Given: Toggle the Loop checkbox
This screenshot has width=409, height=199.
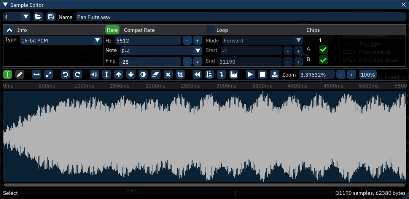Looking at the screenshot, I should pos(210,30).
